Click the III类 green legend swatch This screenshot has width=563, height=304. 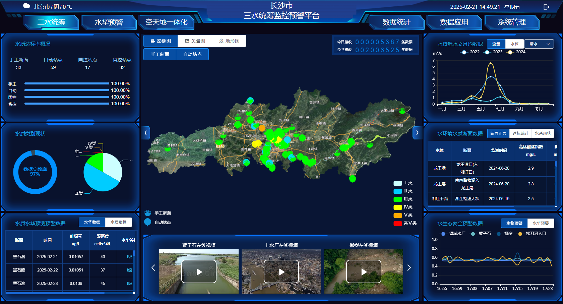pyautogui.click(x=397, y=199)
